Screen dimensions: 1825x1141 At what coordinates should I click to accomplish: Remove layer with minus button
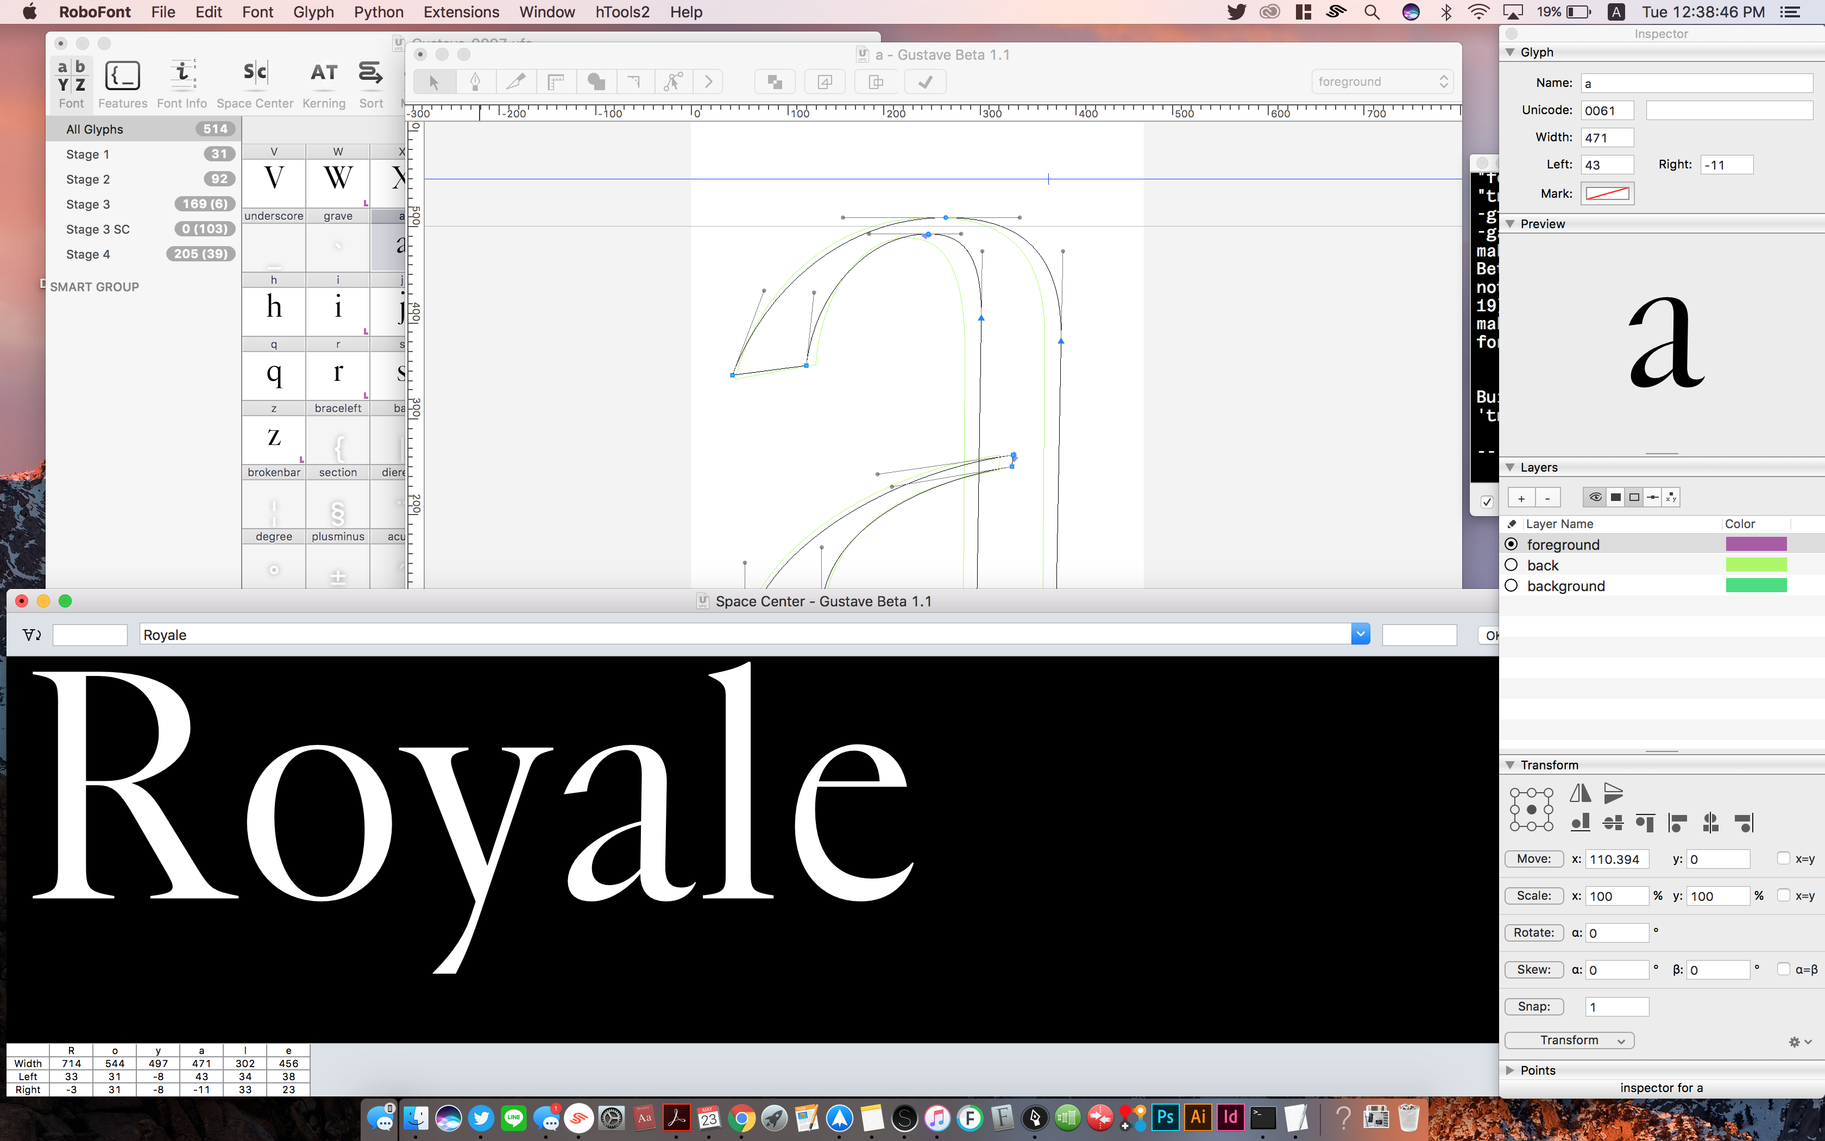1547,498
